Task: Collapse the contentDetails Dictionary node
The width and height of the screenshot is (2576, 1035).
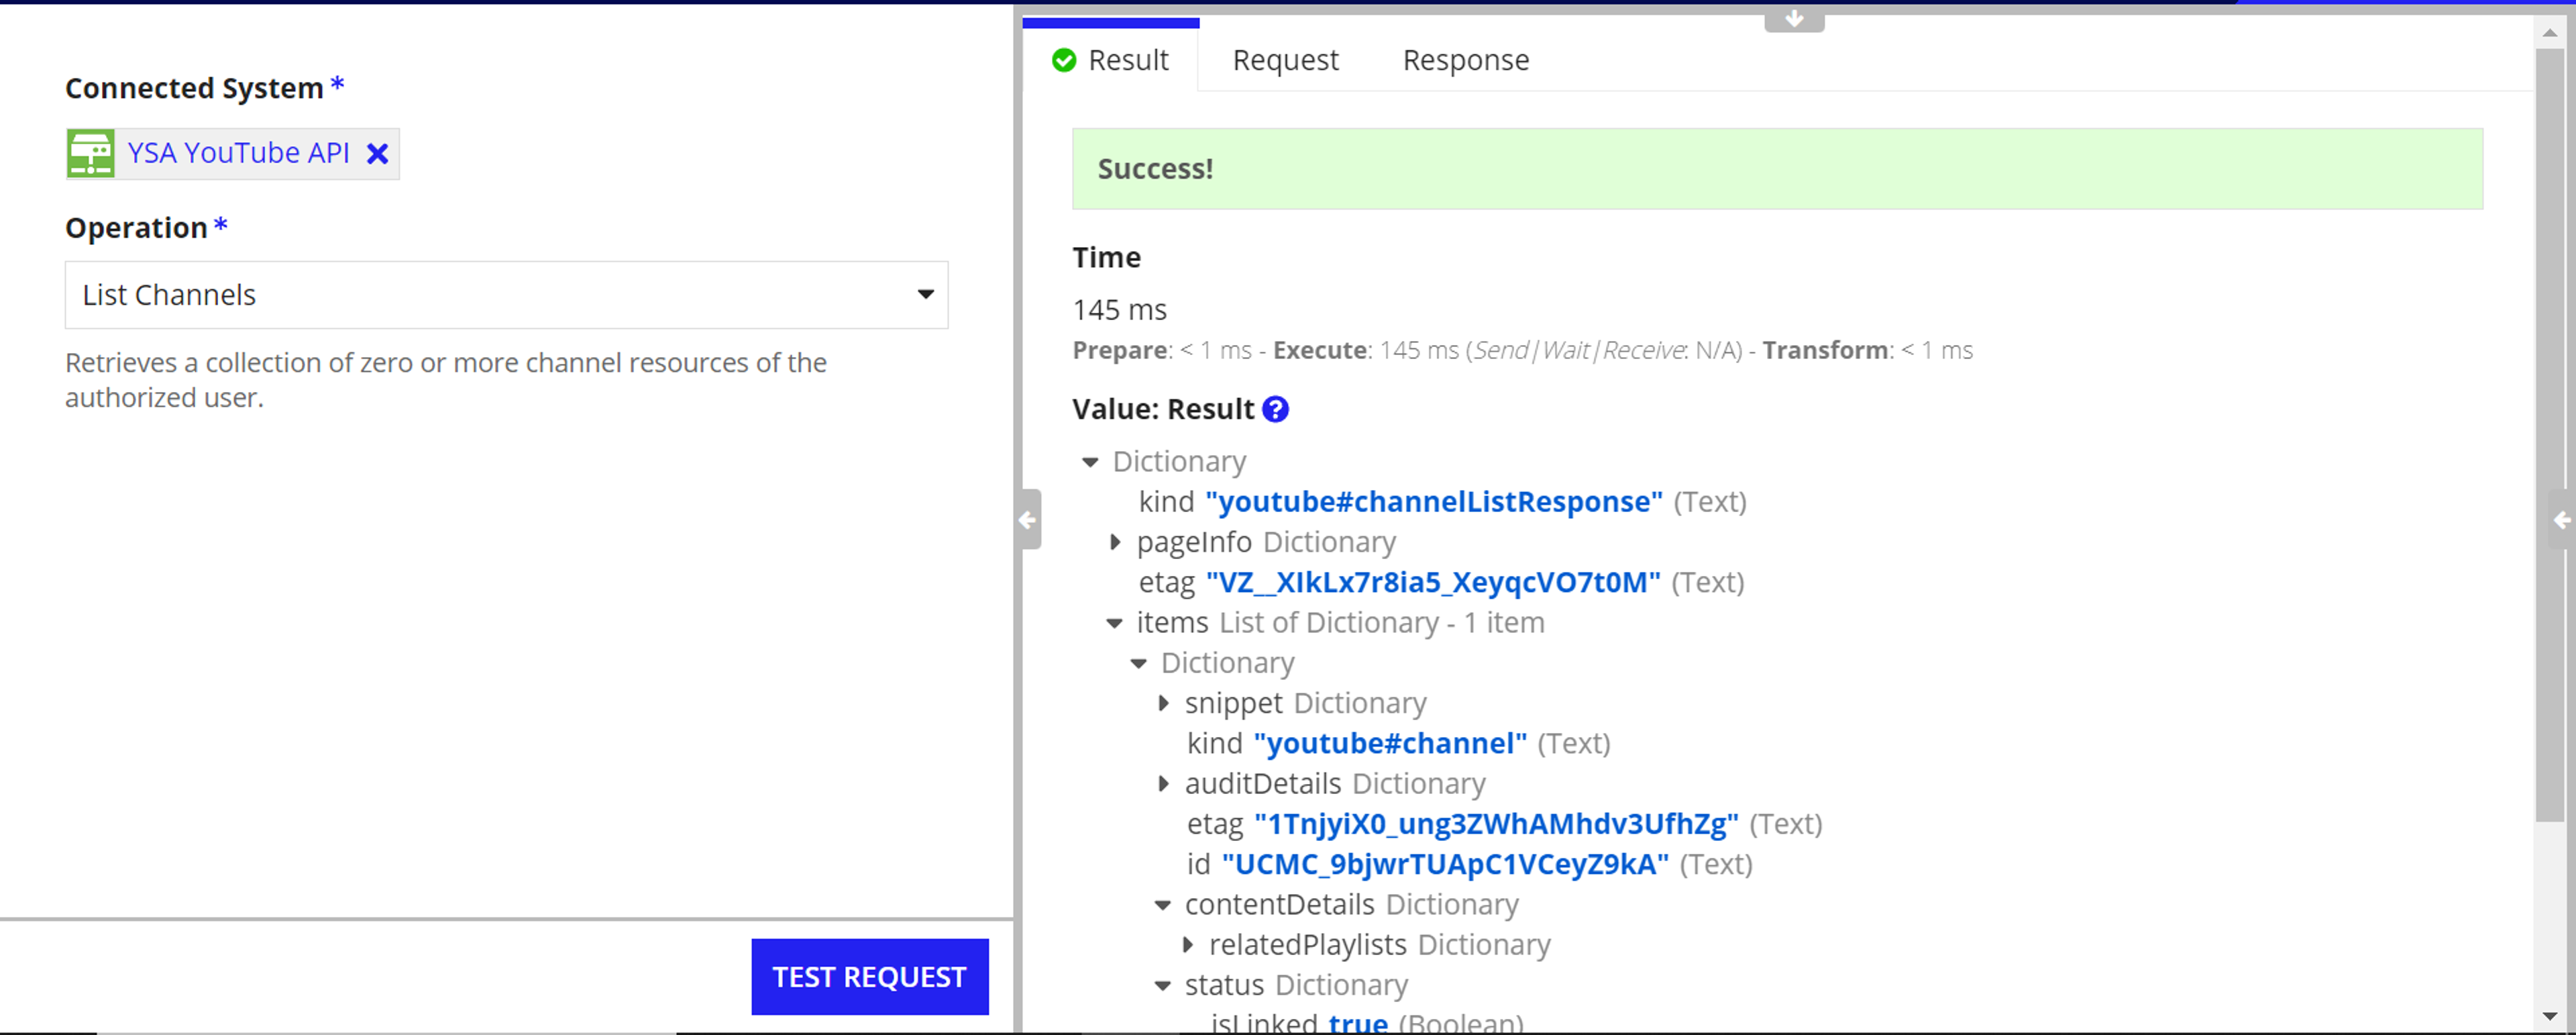Action: (1162, 904)
